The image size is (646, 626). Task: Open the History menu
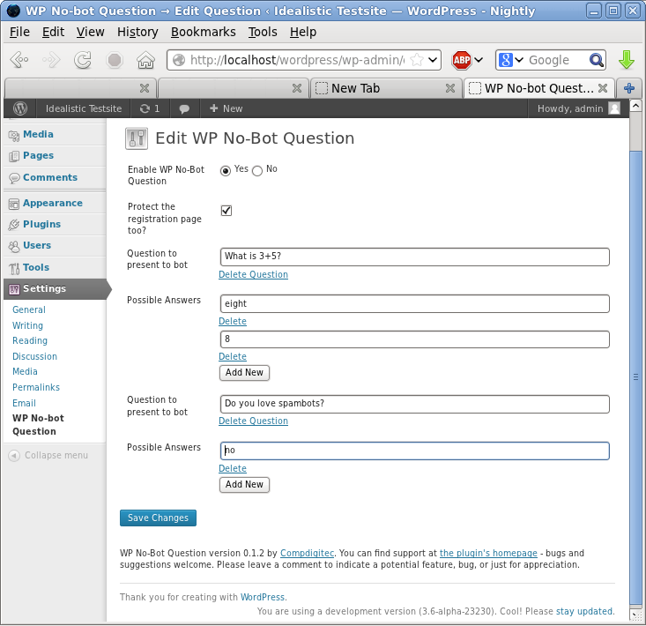pos(137,32)
